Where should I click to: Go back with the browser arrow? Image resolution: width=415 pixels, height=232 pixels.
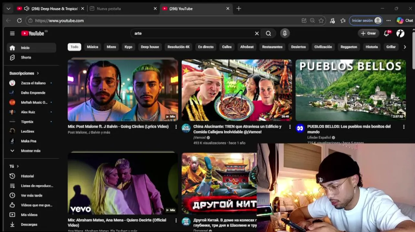click(x=8, y=21)
